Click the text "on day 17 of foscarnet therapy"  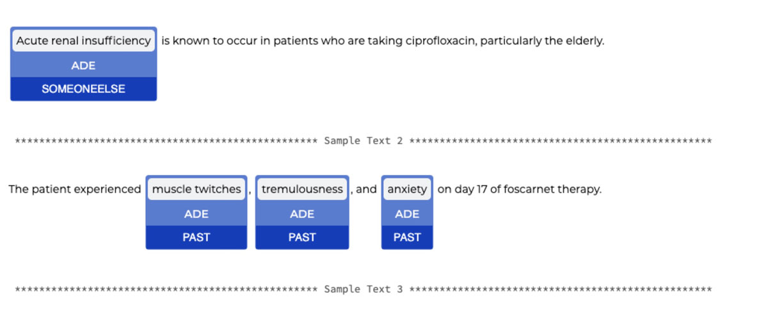(x=519, y=189)
